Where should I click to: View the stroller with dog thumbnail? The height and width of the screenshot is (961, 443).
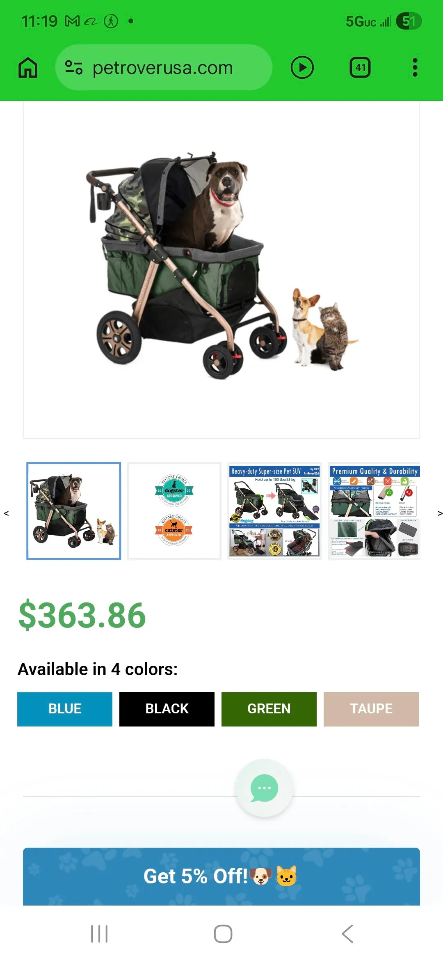(74, 511)
